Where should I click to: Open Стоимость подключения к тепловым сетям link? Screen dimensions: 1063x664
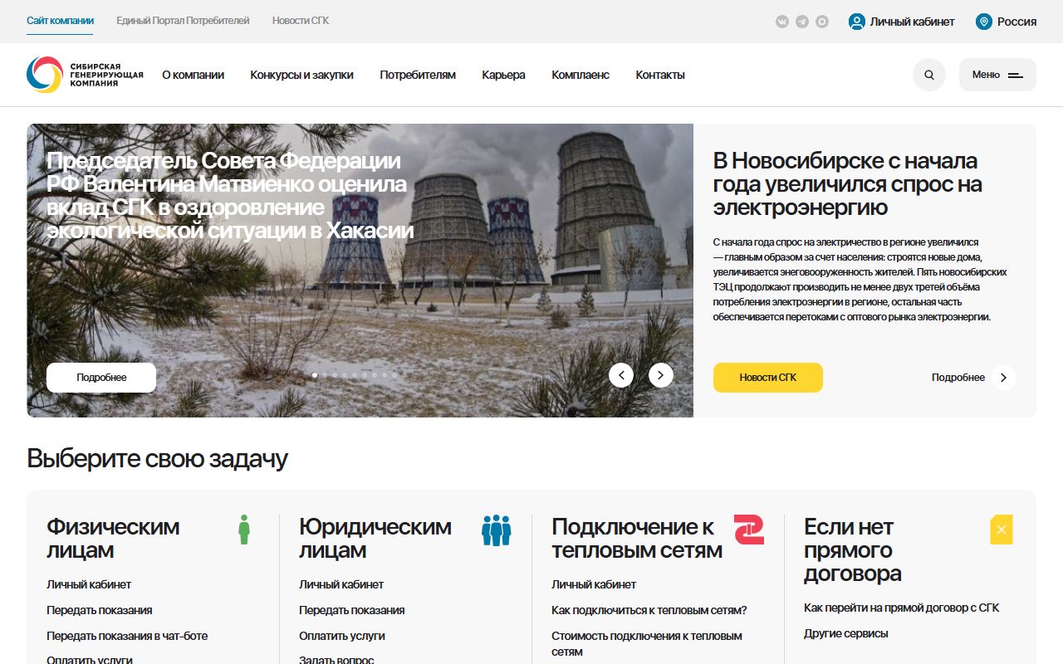pos(647,643)
